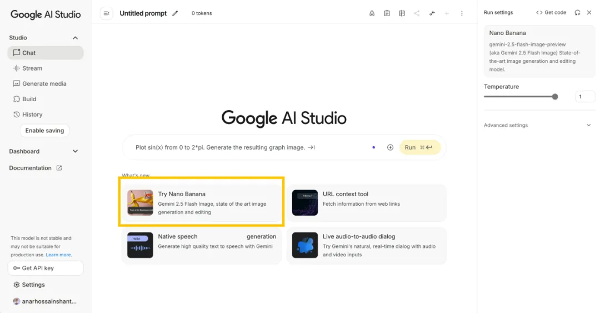The width and height of the screenshot is (600, 313).
Task: Select the History menu item
Action: pos(46,115)
